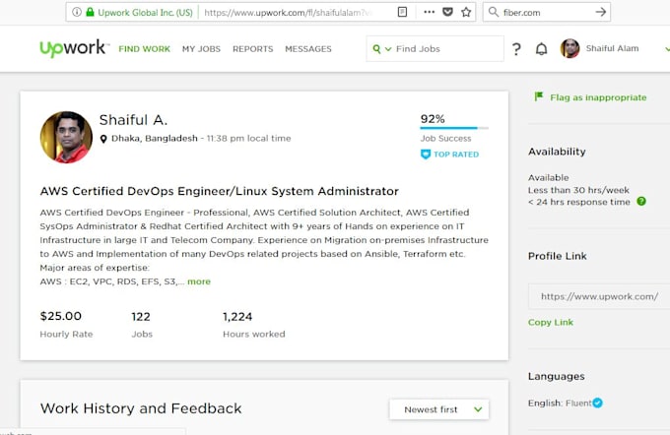Screen dimensions: 670x435
Task: Open MY JOBS menu
Action: [x=201, y=49]
